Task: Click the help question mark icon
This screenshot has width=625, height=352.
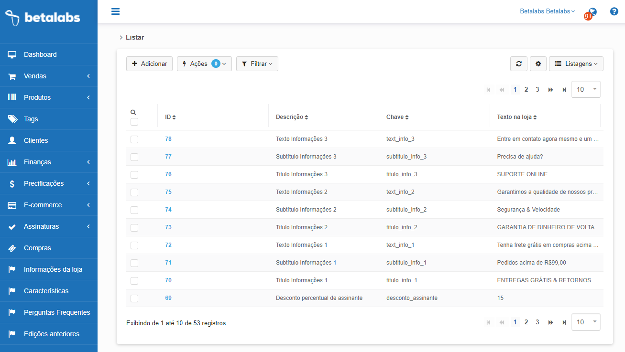Action: point(614,11)
